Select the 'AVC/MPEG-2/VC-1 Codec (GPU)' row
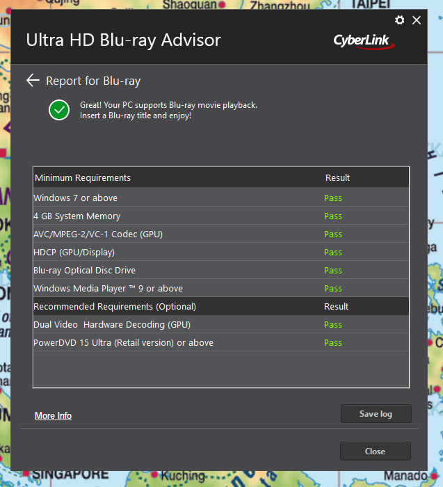Image resolution: width=443 pixels, height=487 pixels. [x=220, y=234]
